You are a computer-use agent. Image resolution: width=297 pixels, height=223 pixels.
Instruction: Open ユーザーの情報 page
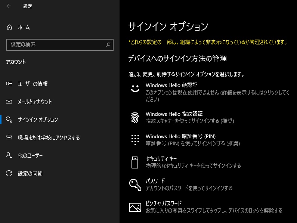(60, 84)
